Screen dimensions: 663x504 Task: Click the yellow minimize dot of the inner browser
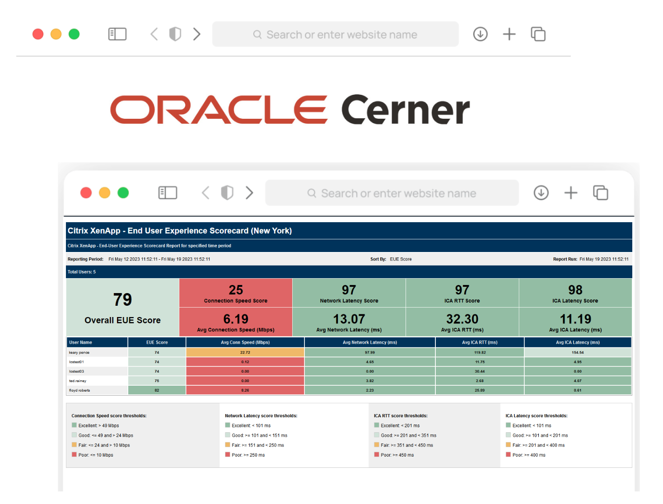click(x=104, y=193)
